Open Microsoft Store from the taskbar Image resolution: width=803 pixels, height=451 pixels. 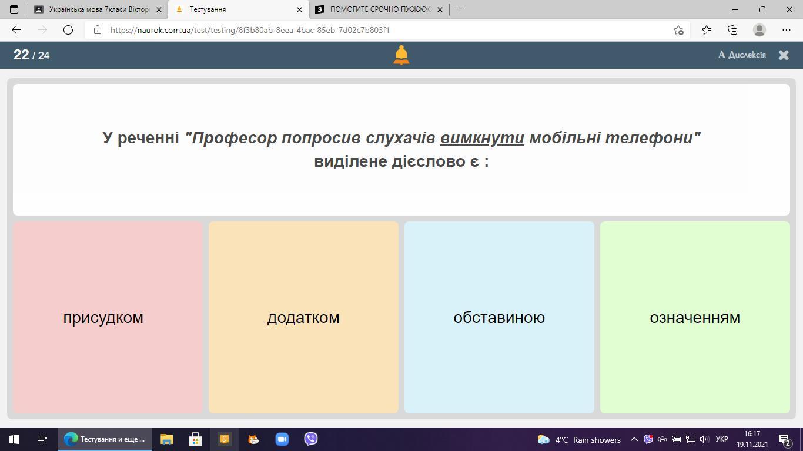196,439
